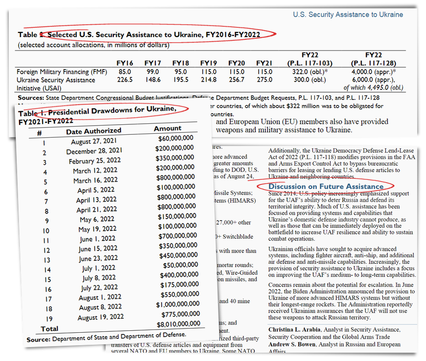Select the USAI FY16 value '226.5'
The width and height of the screenshot is (426, 361).
125,80
